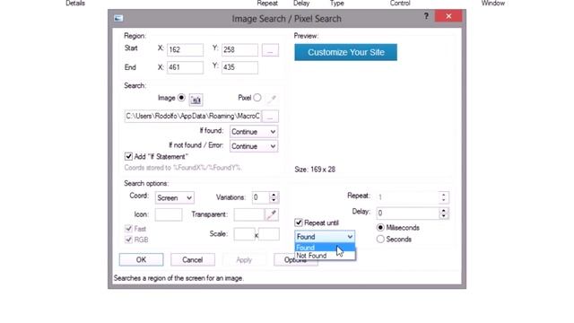Click the "Size: 169 x 28" text

(x=315, y=170)
